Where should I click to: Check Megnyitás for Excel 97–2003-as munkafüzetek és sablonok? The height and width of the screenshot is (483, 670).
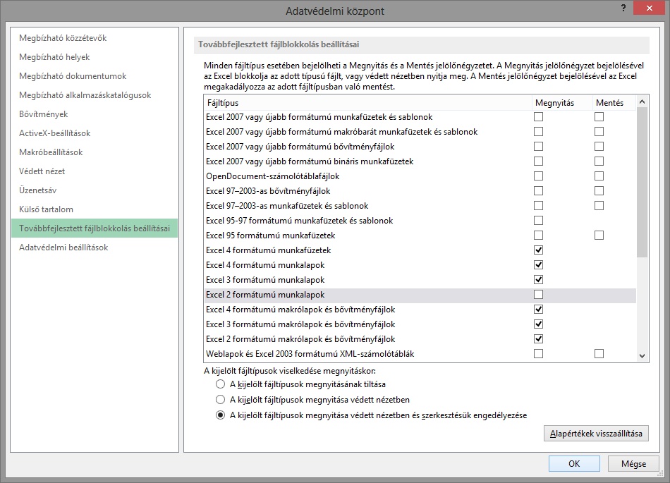(538, 205)
